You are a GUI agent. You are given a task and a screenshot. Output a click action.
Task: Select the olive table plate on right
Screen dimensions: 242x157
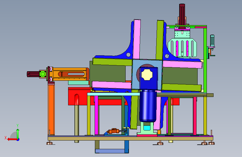click(185, 95)
